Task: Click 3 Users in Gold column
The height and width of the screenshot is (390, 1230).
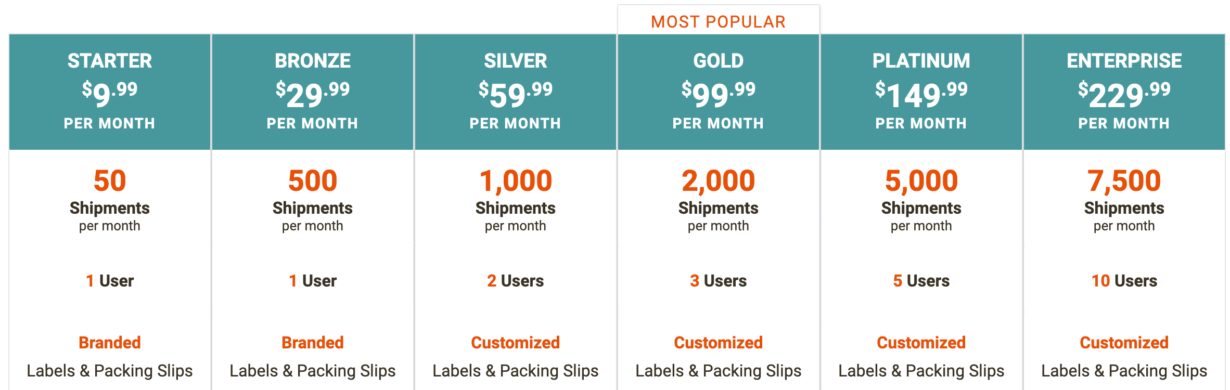Action: pos(719,281)
